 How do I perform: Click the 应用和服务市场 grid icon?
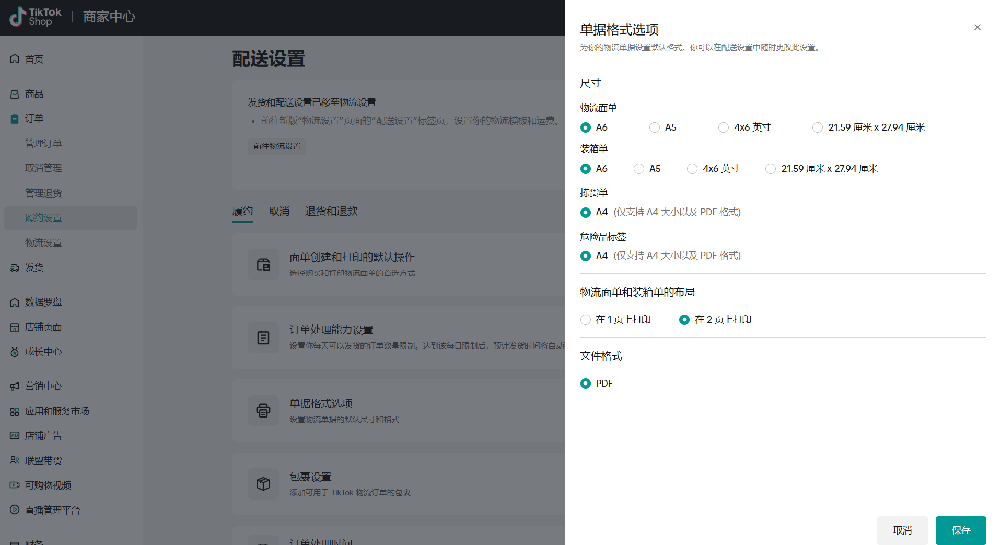tap(15, 412)
